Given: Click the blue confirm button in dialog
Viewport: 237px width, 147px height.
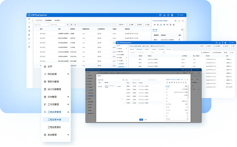Looking at the screenshot, I should [140, 119].
